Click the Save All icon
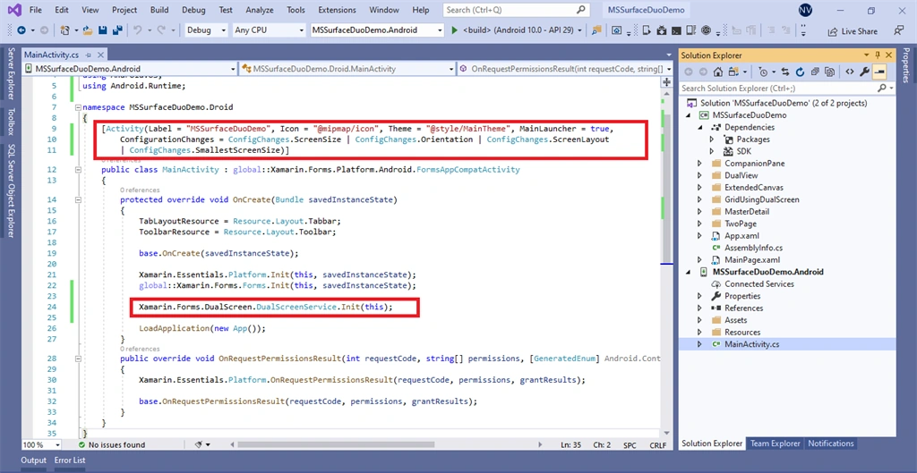The image size is (917, 473). click(117, 30)
